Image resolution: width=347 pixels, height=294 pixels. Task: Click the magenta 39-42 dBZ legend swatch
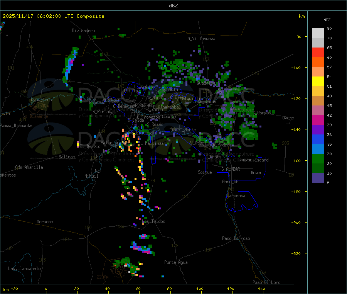[x=318, y=120]
